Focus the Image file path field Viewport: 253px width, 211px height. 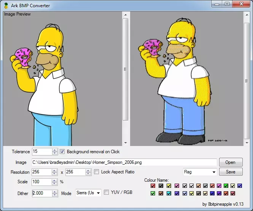click(124, 162)
